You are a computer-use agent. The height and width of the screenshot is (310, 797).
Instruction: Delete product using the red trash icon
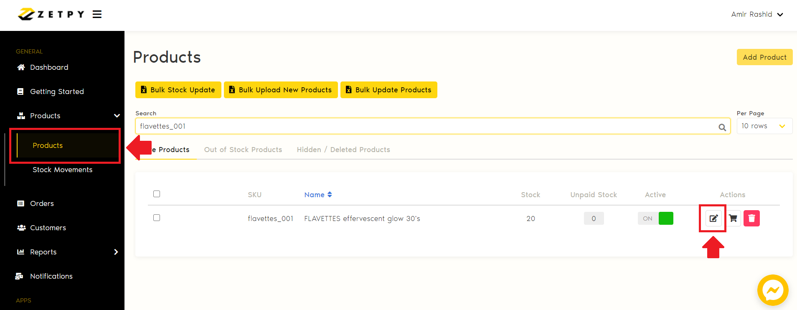(751, 218)
